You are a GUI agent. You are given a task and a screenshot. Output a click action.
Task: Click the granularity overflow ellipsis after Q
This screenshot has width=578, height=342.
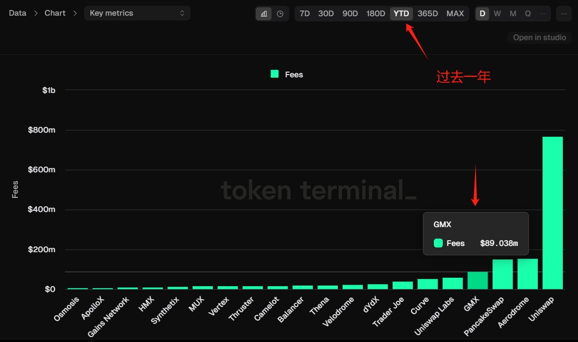[543, 14]
